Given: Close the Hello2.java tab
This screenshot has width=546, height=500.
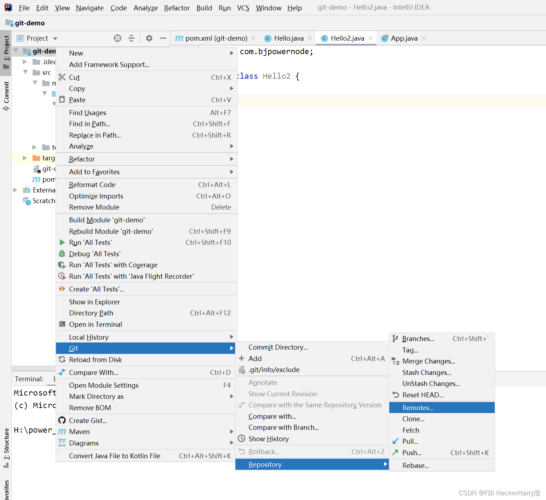Looking at the screenshot, I should pyautogui.click(x=370, y=38).
